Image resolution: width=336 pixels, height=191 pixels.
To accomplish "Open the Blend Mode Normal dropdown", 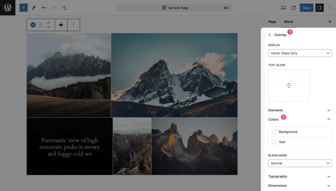I will (300, 163).
